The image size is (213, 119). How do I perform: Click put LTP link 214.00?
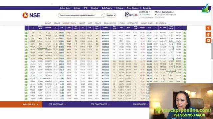click(x=149, y=53)
